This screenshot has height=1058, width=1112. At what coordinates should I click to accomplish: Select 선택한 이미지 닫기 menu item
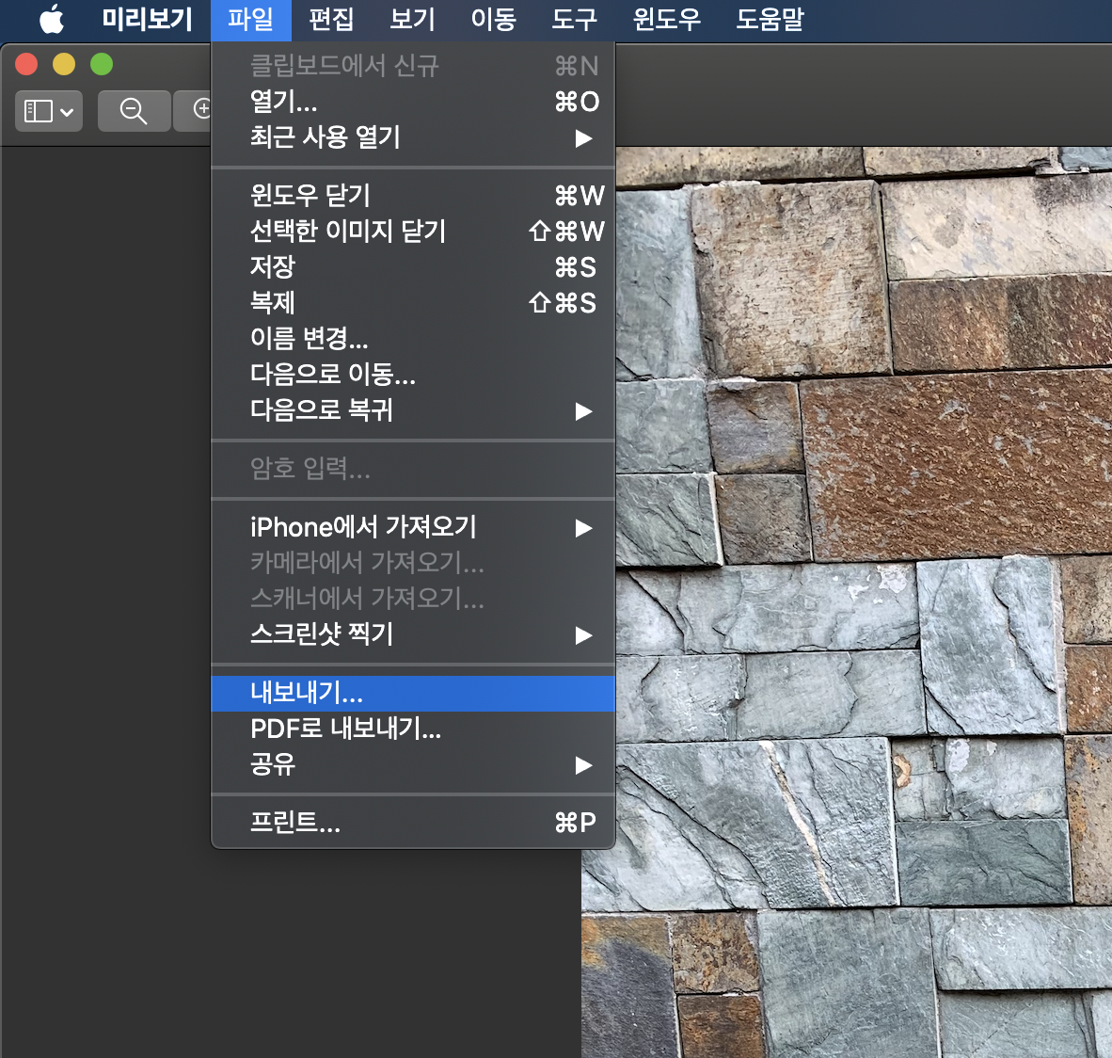tap(413, 232)
